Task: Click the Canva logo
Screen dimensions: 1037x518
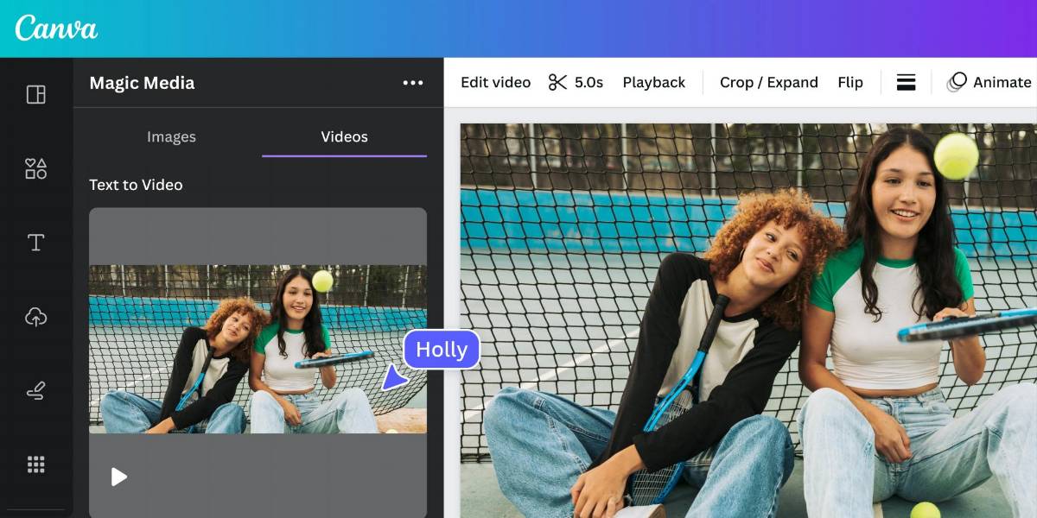Action: pyautogui.click(x=56, y=28)
